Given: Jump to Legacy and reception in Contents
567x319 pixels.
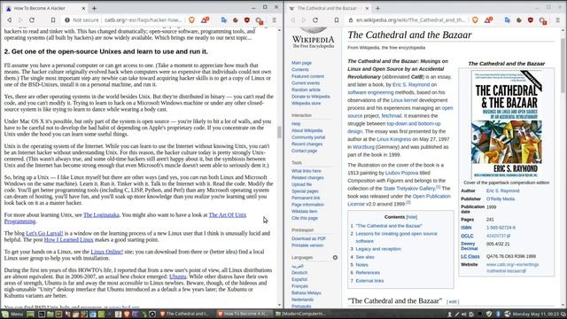Looking at the screenshot, I should click(378, 249).
